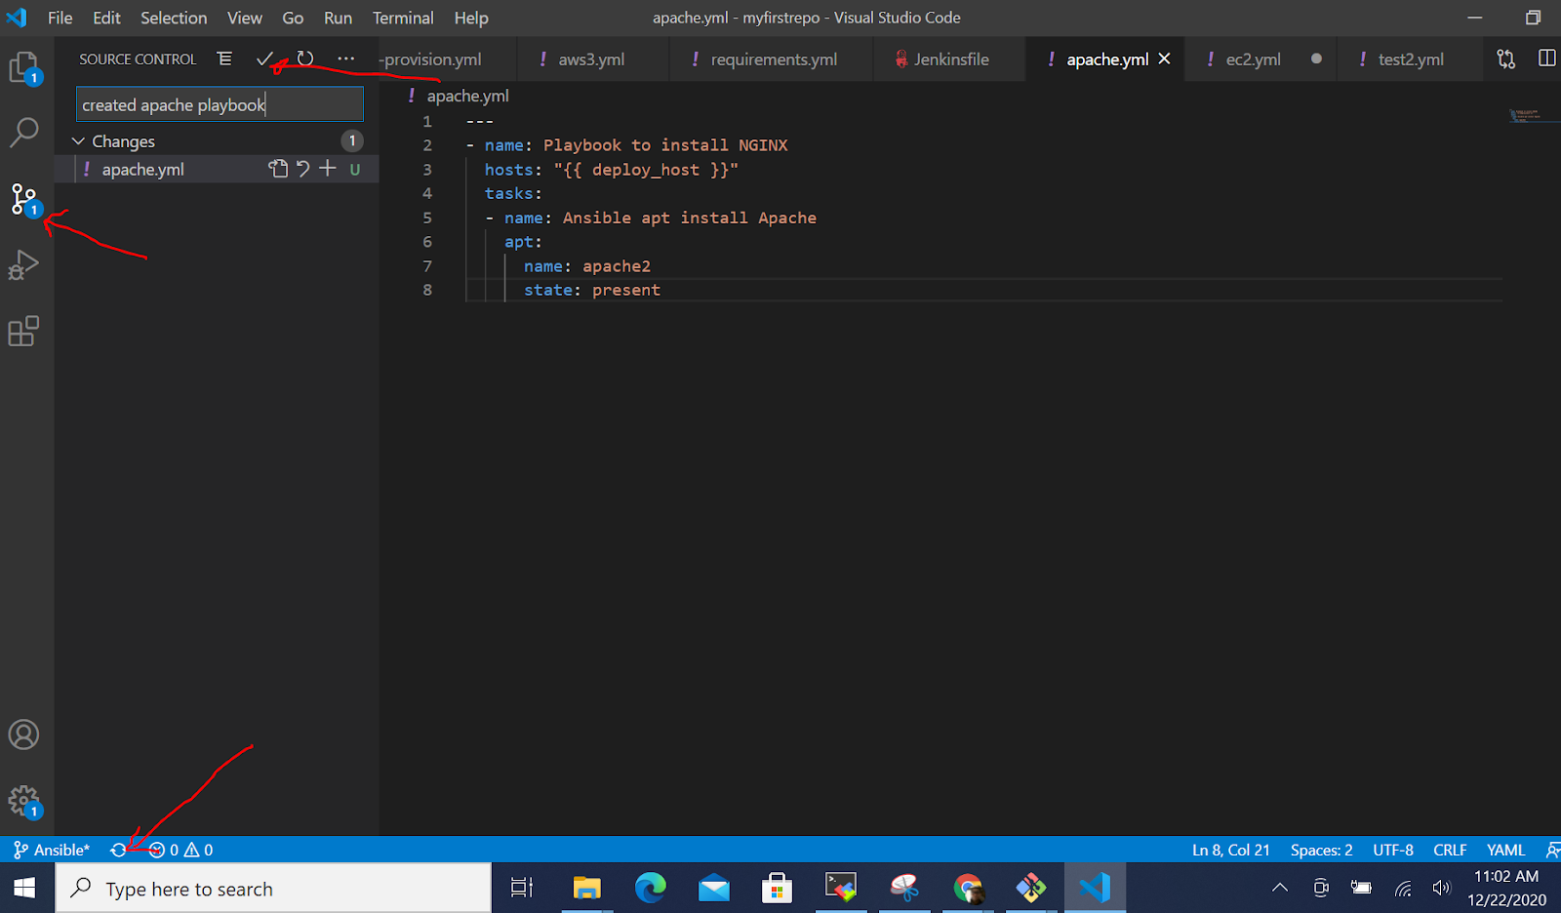Open the Search view in activity bar
The image size is (1561, 913).
click(24, 133)
